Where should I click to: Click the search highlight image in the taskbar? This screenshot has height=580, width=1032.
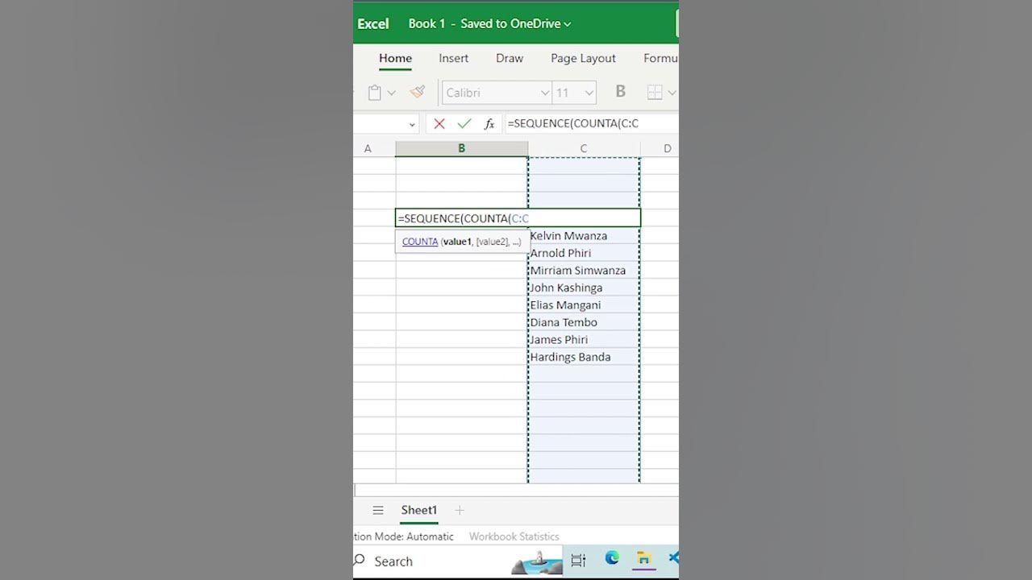537,561
